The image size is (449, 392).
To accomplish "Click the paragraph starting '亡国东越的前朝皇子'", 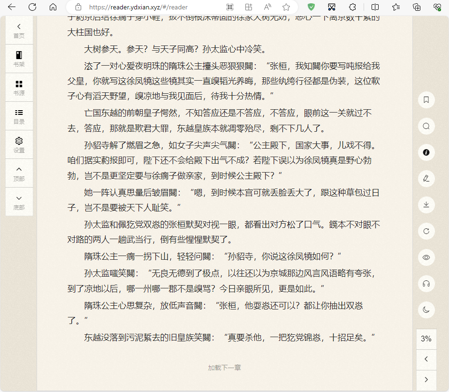I will (x=224, y=121).
